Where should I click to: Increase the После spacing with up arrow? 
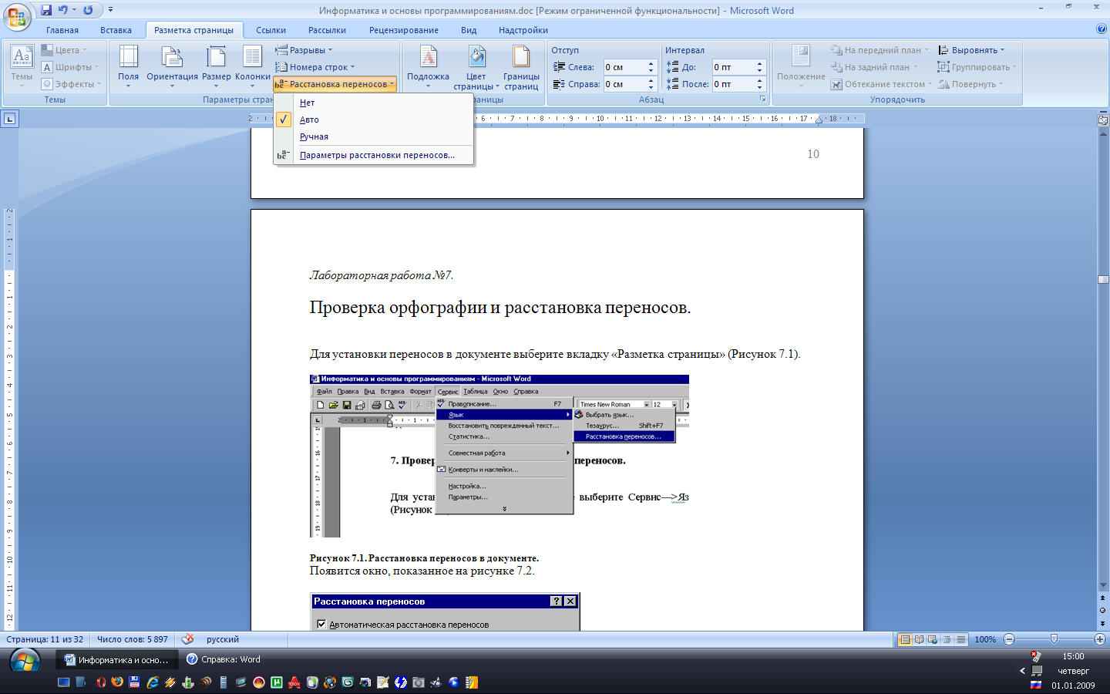759,80
